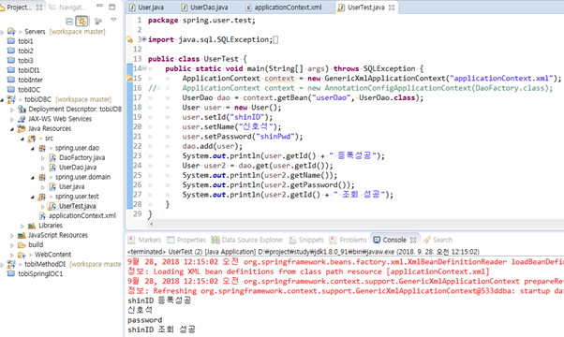
Task: Click the 'dao.add(user);' code line
Action: click(213, 146)
